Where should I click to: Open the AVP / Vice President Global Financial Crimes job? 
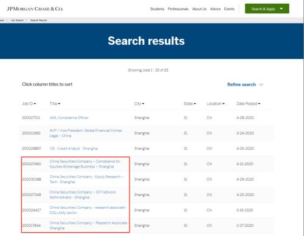(86, 133)
